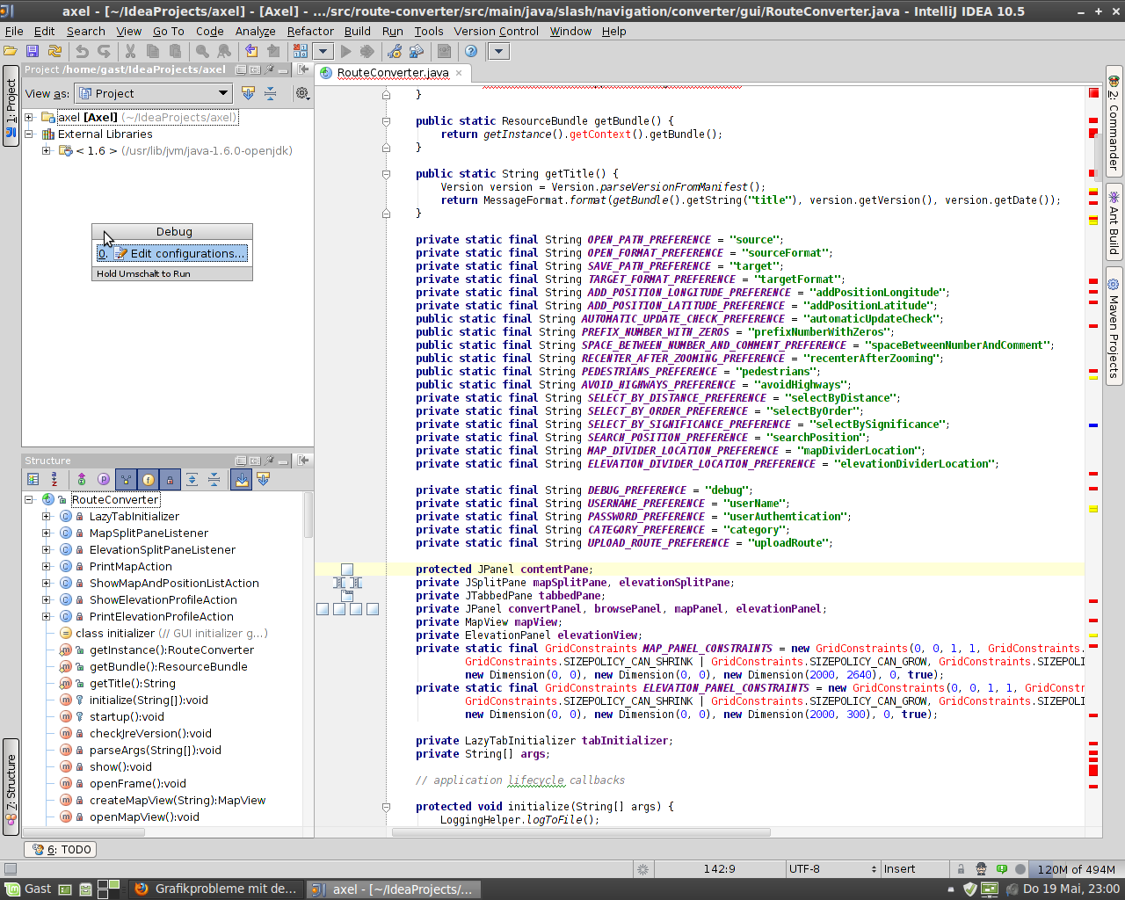The image size is (1125, 900).
Task: Open the 6: TODO tool window button
Action: click(x=61, y=849)
